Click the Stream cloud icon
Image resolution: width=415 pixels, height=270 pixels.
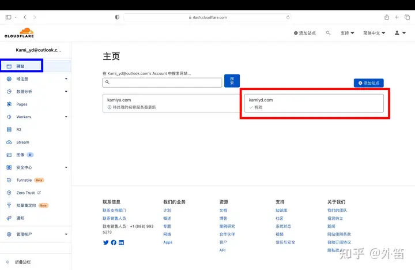tap(9, 142)
